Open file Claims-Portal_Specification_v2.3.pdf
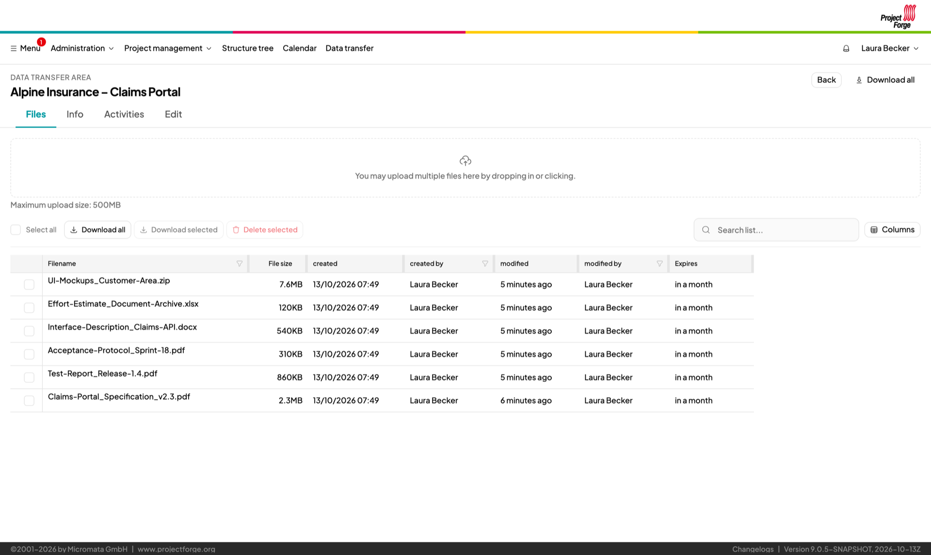Image resolution: width=931 pixels, height=555 pixels. (x=119, y=397)
